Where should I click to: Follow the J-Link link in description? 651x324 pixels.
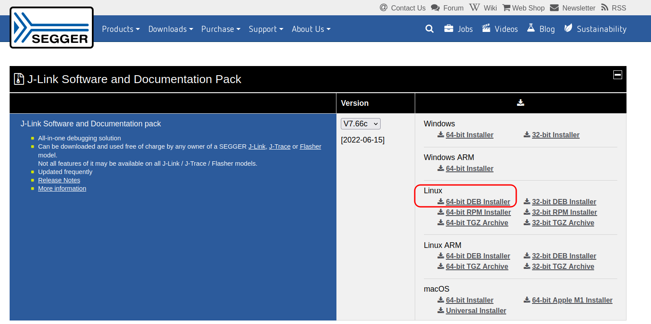(x=257, y=146)
